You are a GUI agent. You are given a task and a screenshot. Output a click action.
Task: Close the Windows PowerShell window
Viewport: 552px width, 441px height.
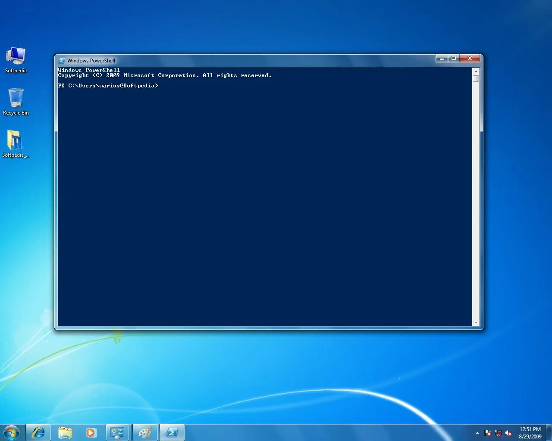tap(470, 59)
